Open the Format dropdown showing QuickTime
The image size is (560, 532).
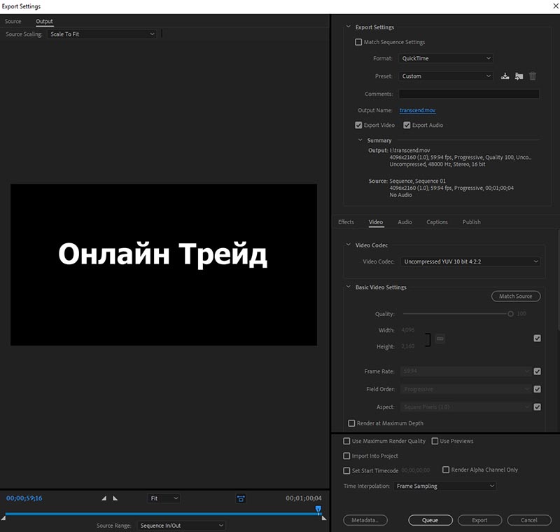tap(447, 59)
